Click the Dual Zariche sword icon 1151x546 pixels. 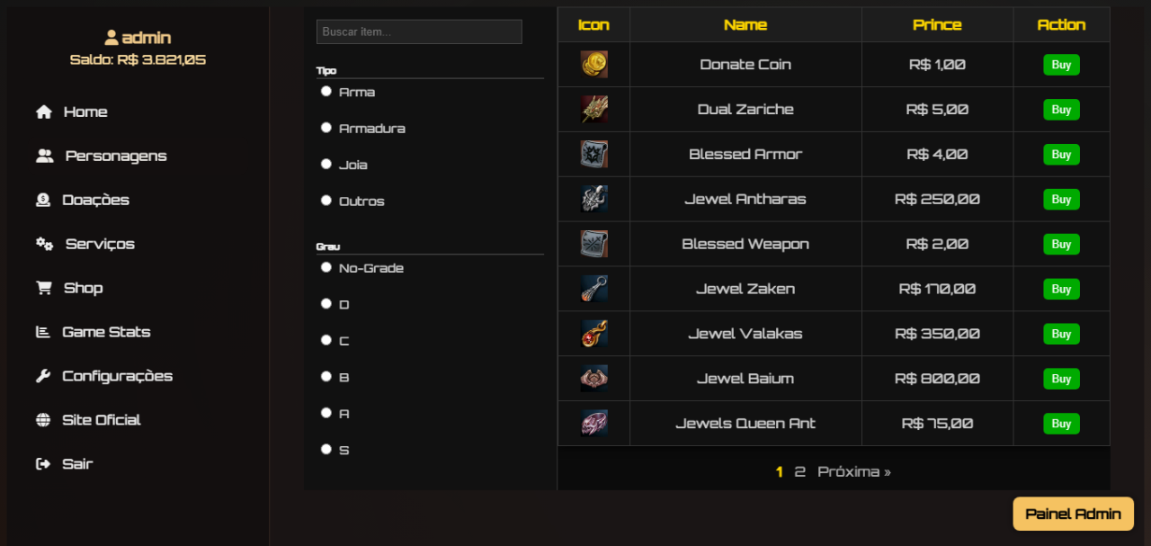(x=593, y=110)
